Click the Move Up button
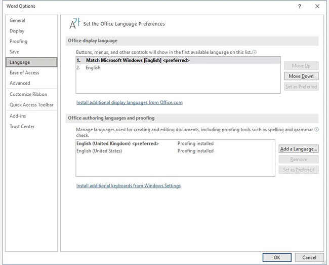329x265 pixels. pos(301,66)
